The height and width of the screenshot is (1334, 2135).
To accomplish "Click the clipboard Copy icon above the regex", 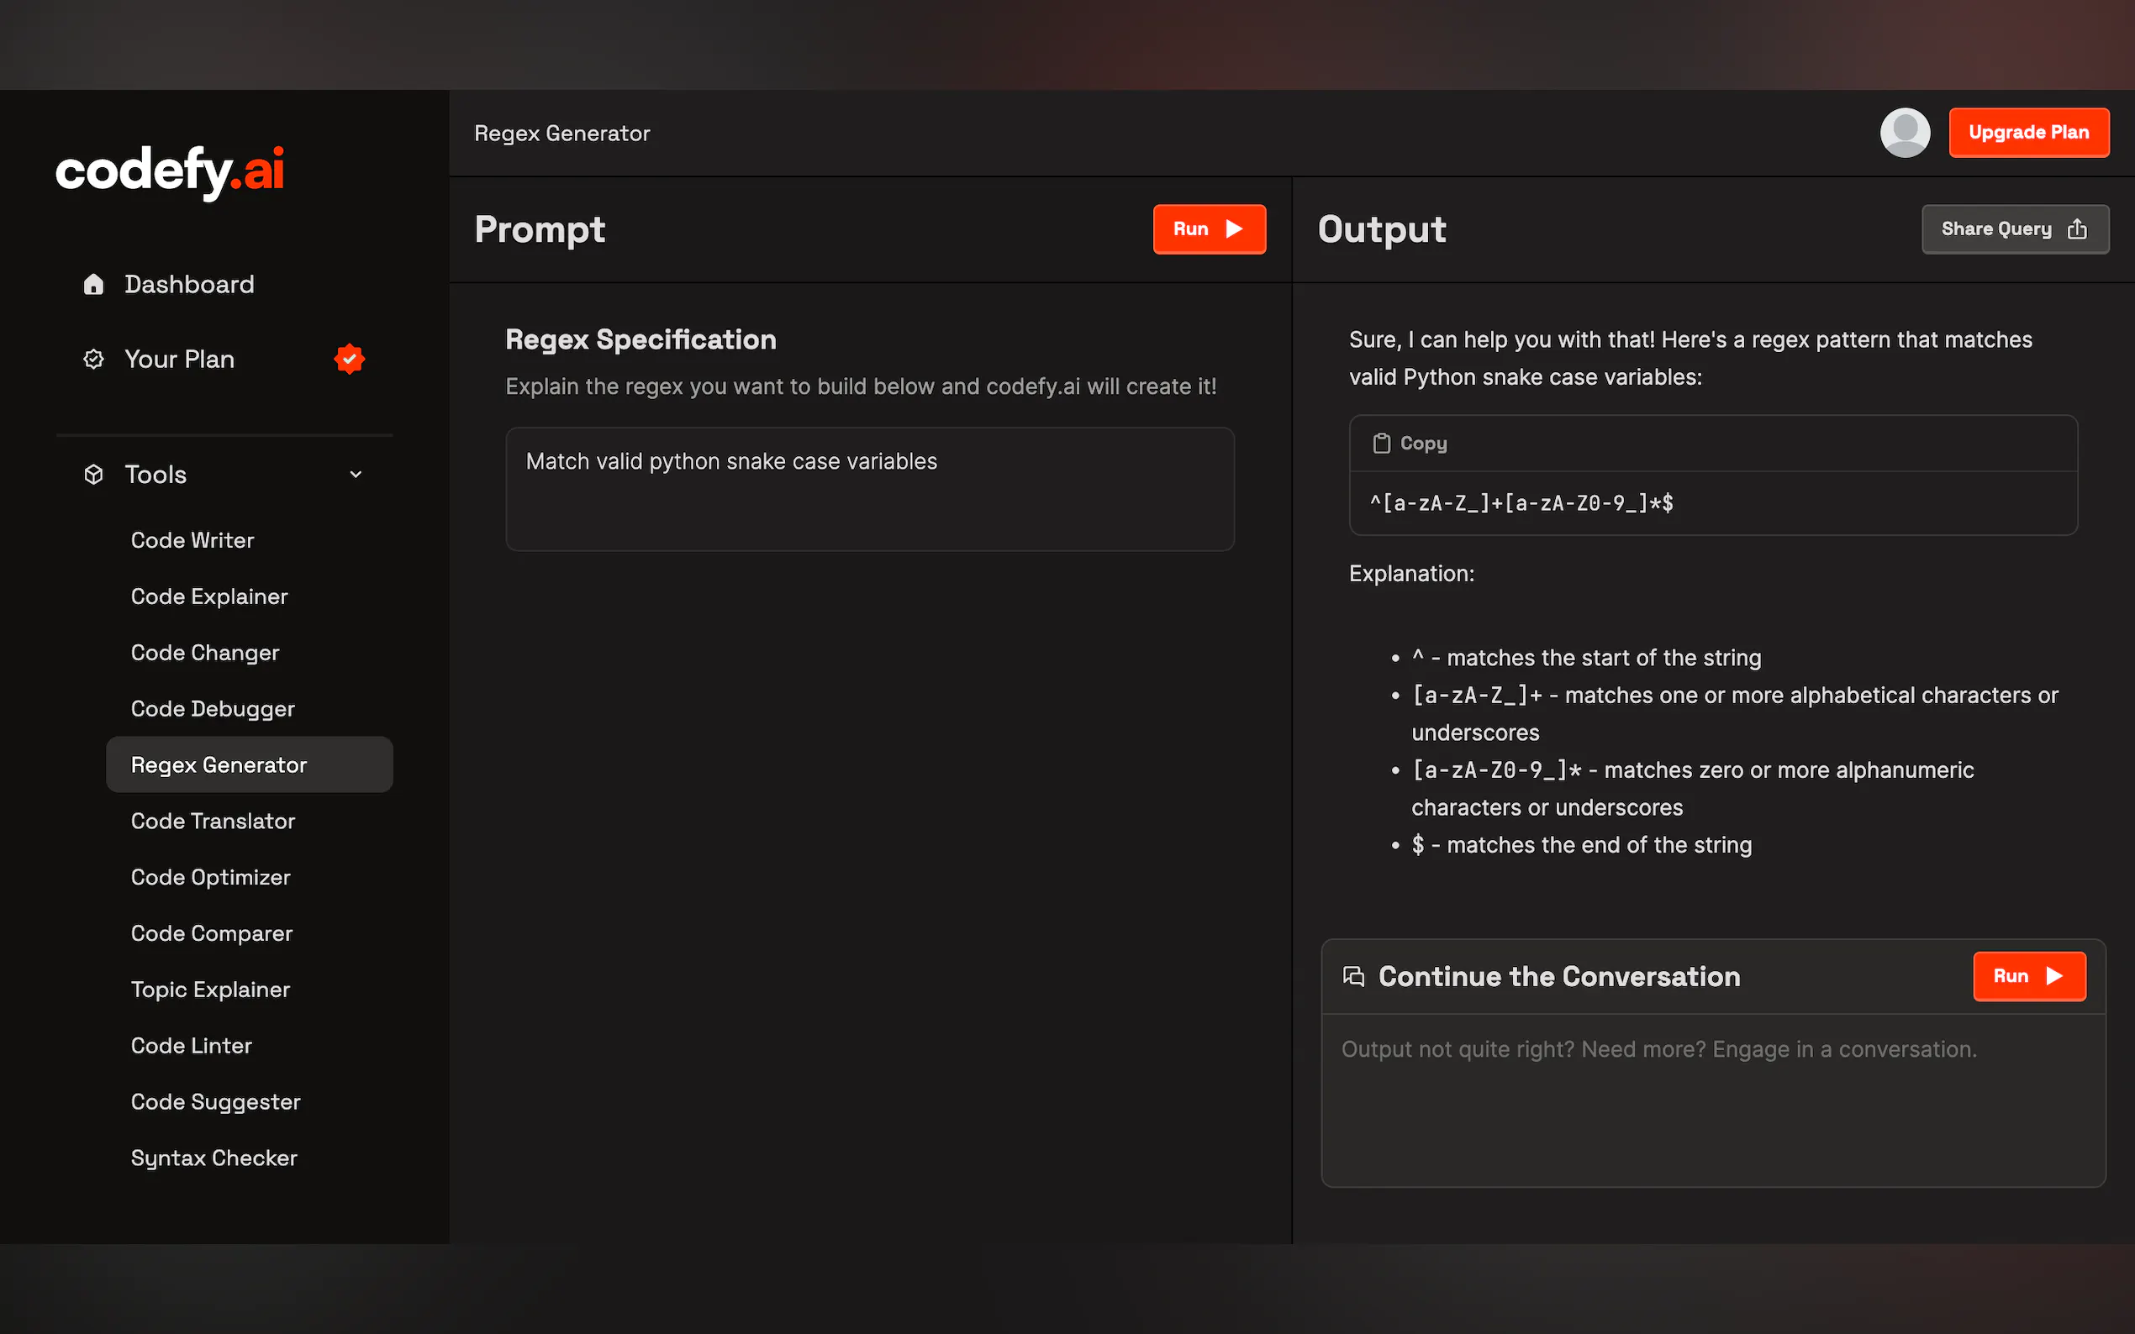I will coord(1381,443).
